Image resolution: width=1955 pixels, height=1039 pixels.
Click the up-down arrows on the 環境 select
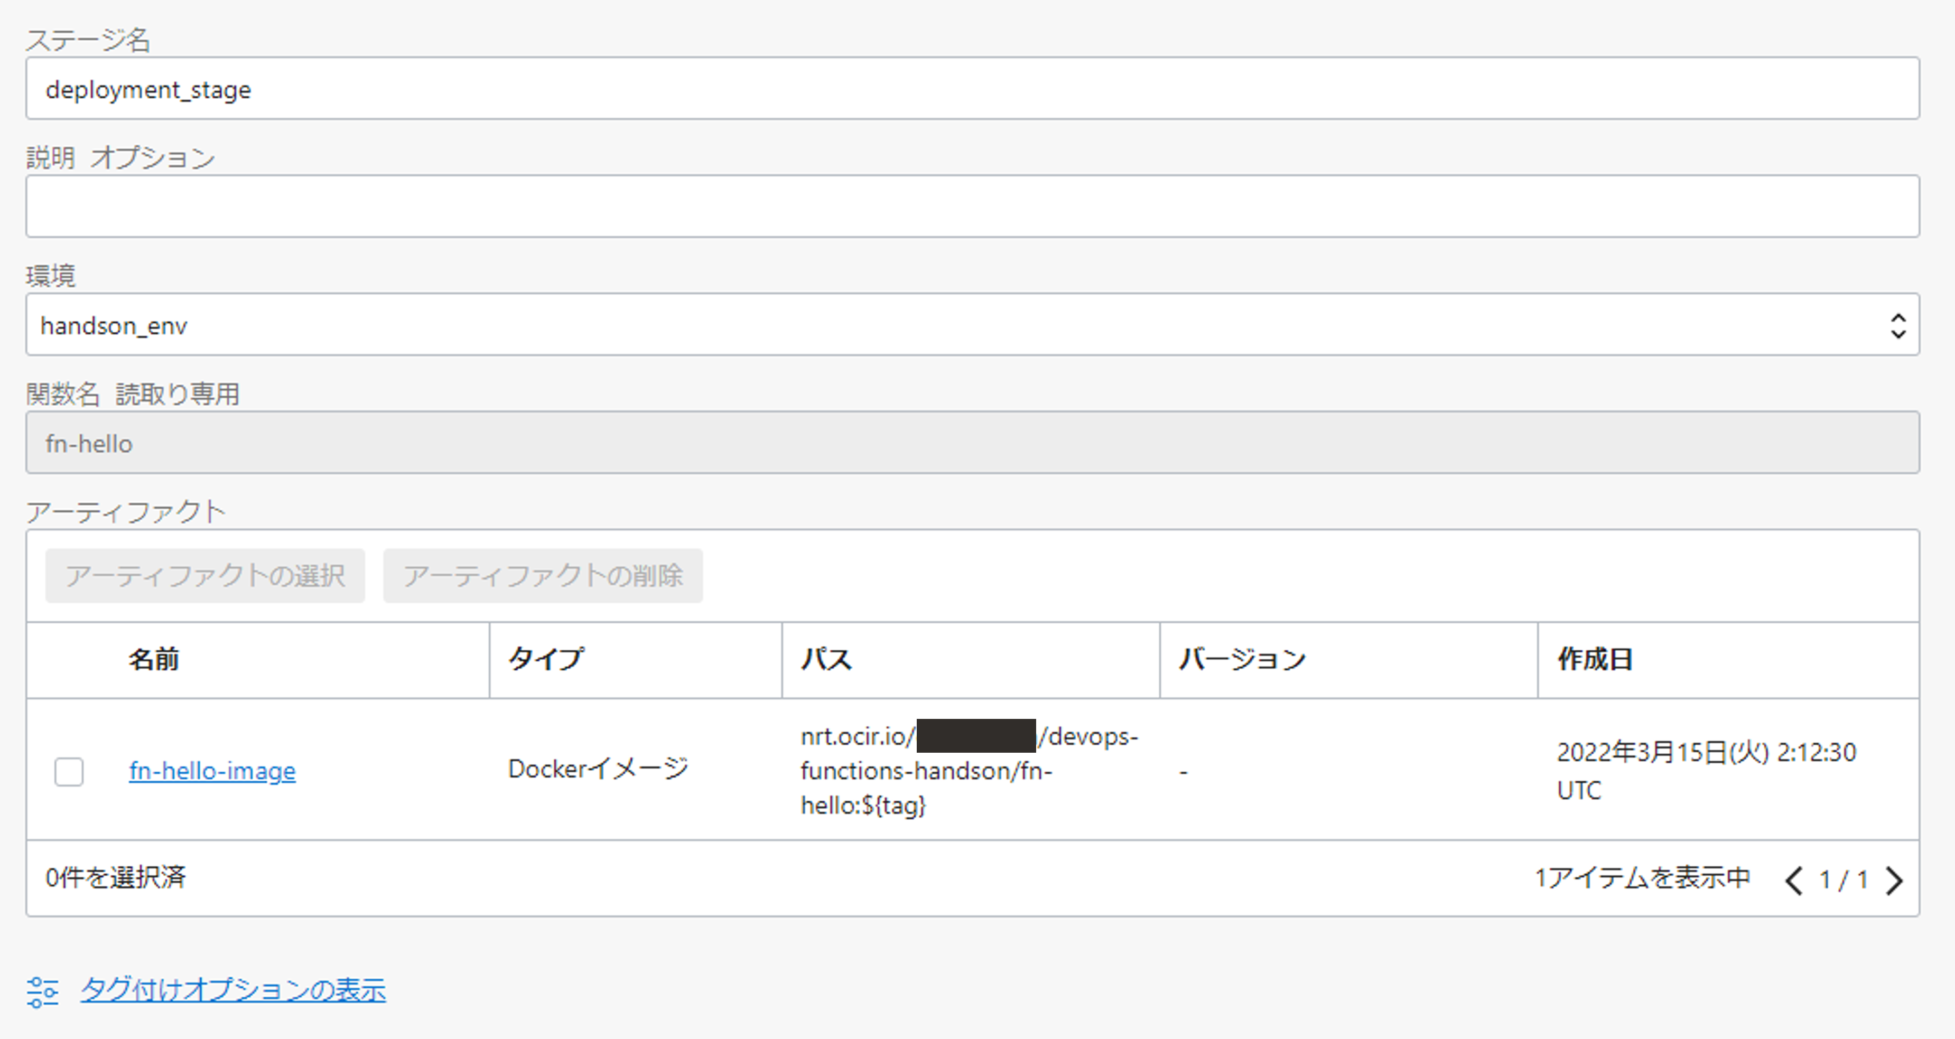(x=1898, y=325)
